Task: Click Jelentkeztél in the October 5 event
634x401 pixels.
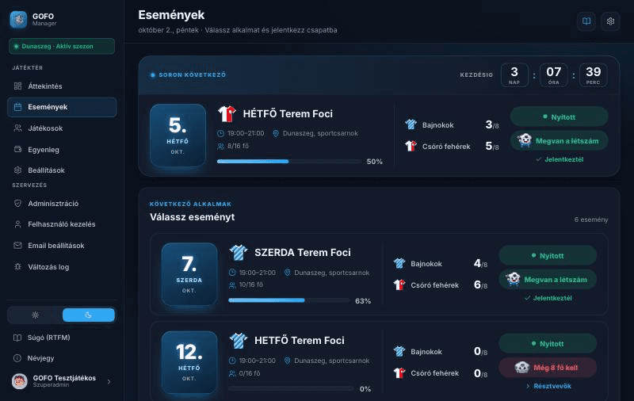Action: [560, 159]
